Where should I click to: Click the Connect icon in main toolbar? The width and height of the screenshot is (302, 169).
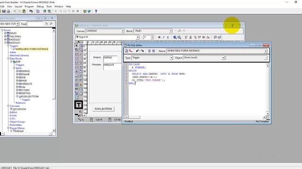31,11
